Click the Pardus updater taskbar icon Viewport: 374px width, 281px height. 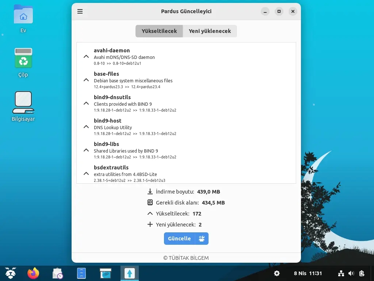[130, 273]
